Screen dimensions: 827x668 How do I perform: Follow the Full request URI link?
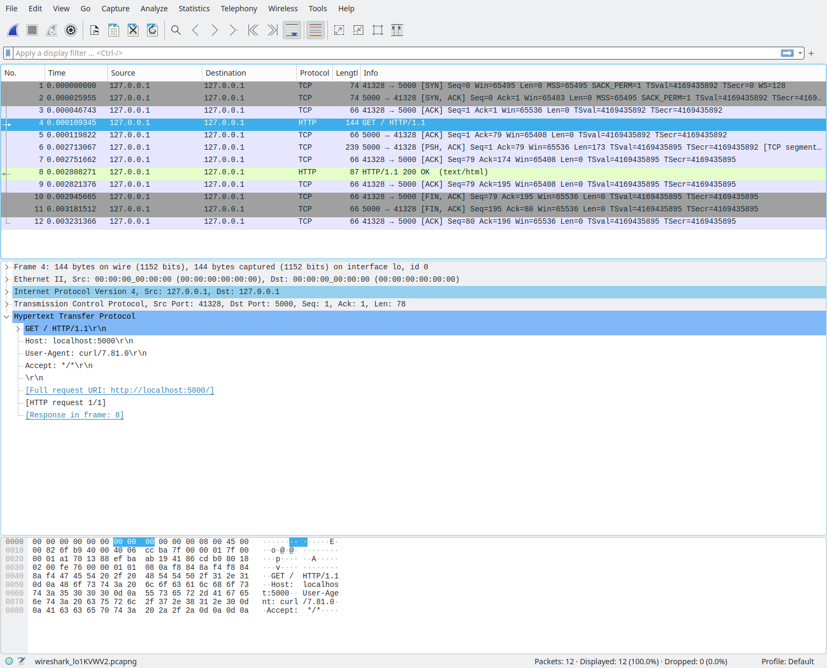(120, 391)
